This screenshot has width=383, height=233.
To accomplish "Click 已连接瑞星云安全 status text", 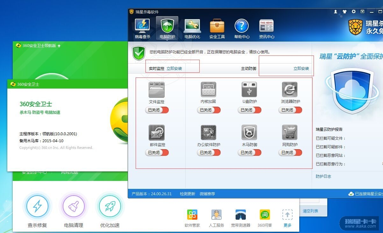I will [369, 194].
